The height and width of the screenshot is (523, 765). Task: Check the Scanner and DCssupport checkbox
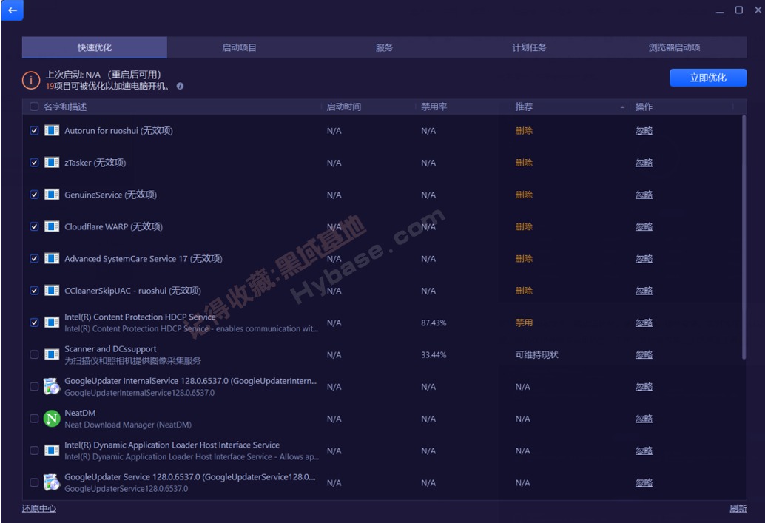coord(34,354)
